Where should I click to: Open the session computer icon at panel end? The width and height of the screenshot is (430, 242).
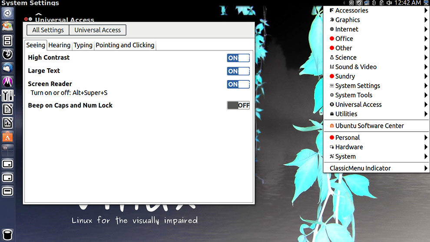pyautogui.click(x=426, y=3)
